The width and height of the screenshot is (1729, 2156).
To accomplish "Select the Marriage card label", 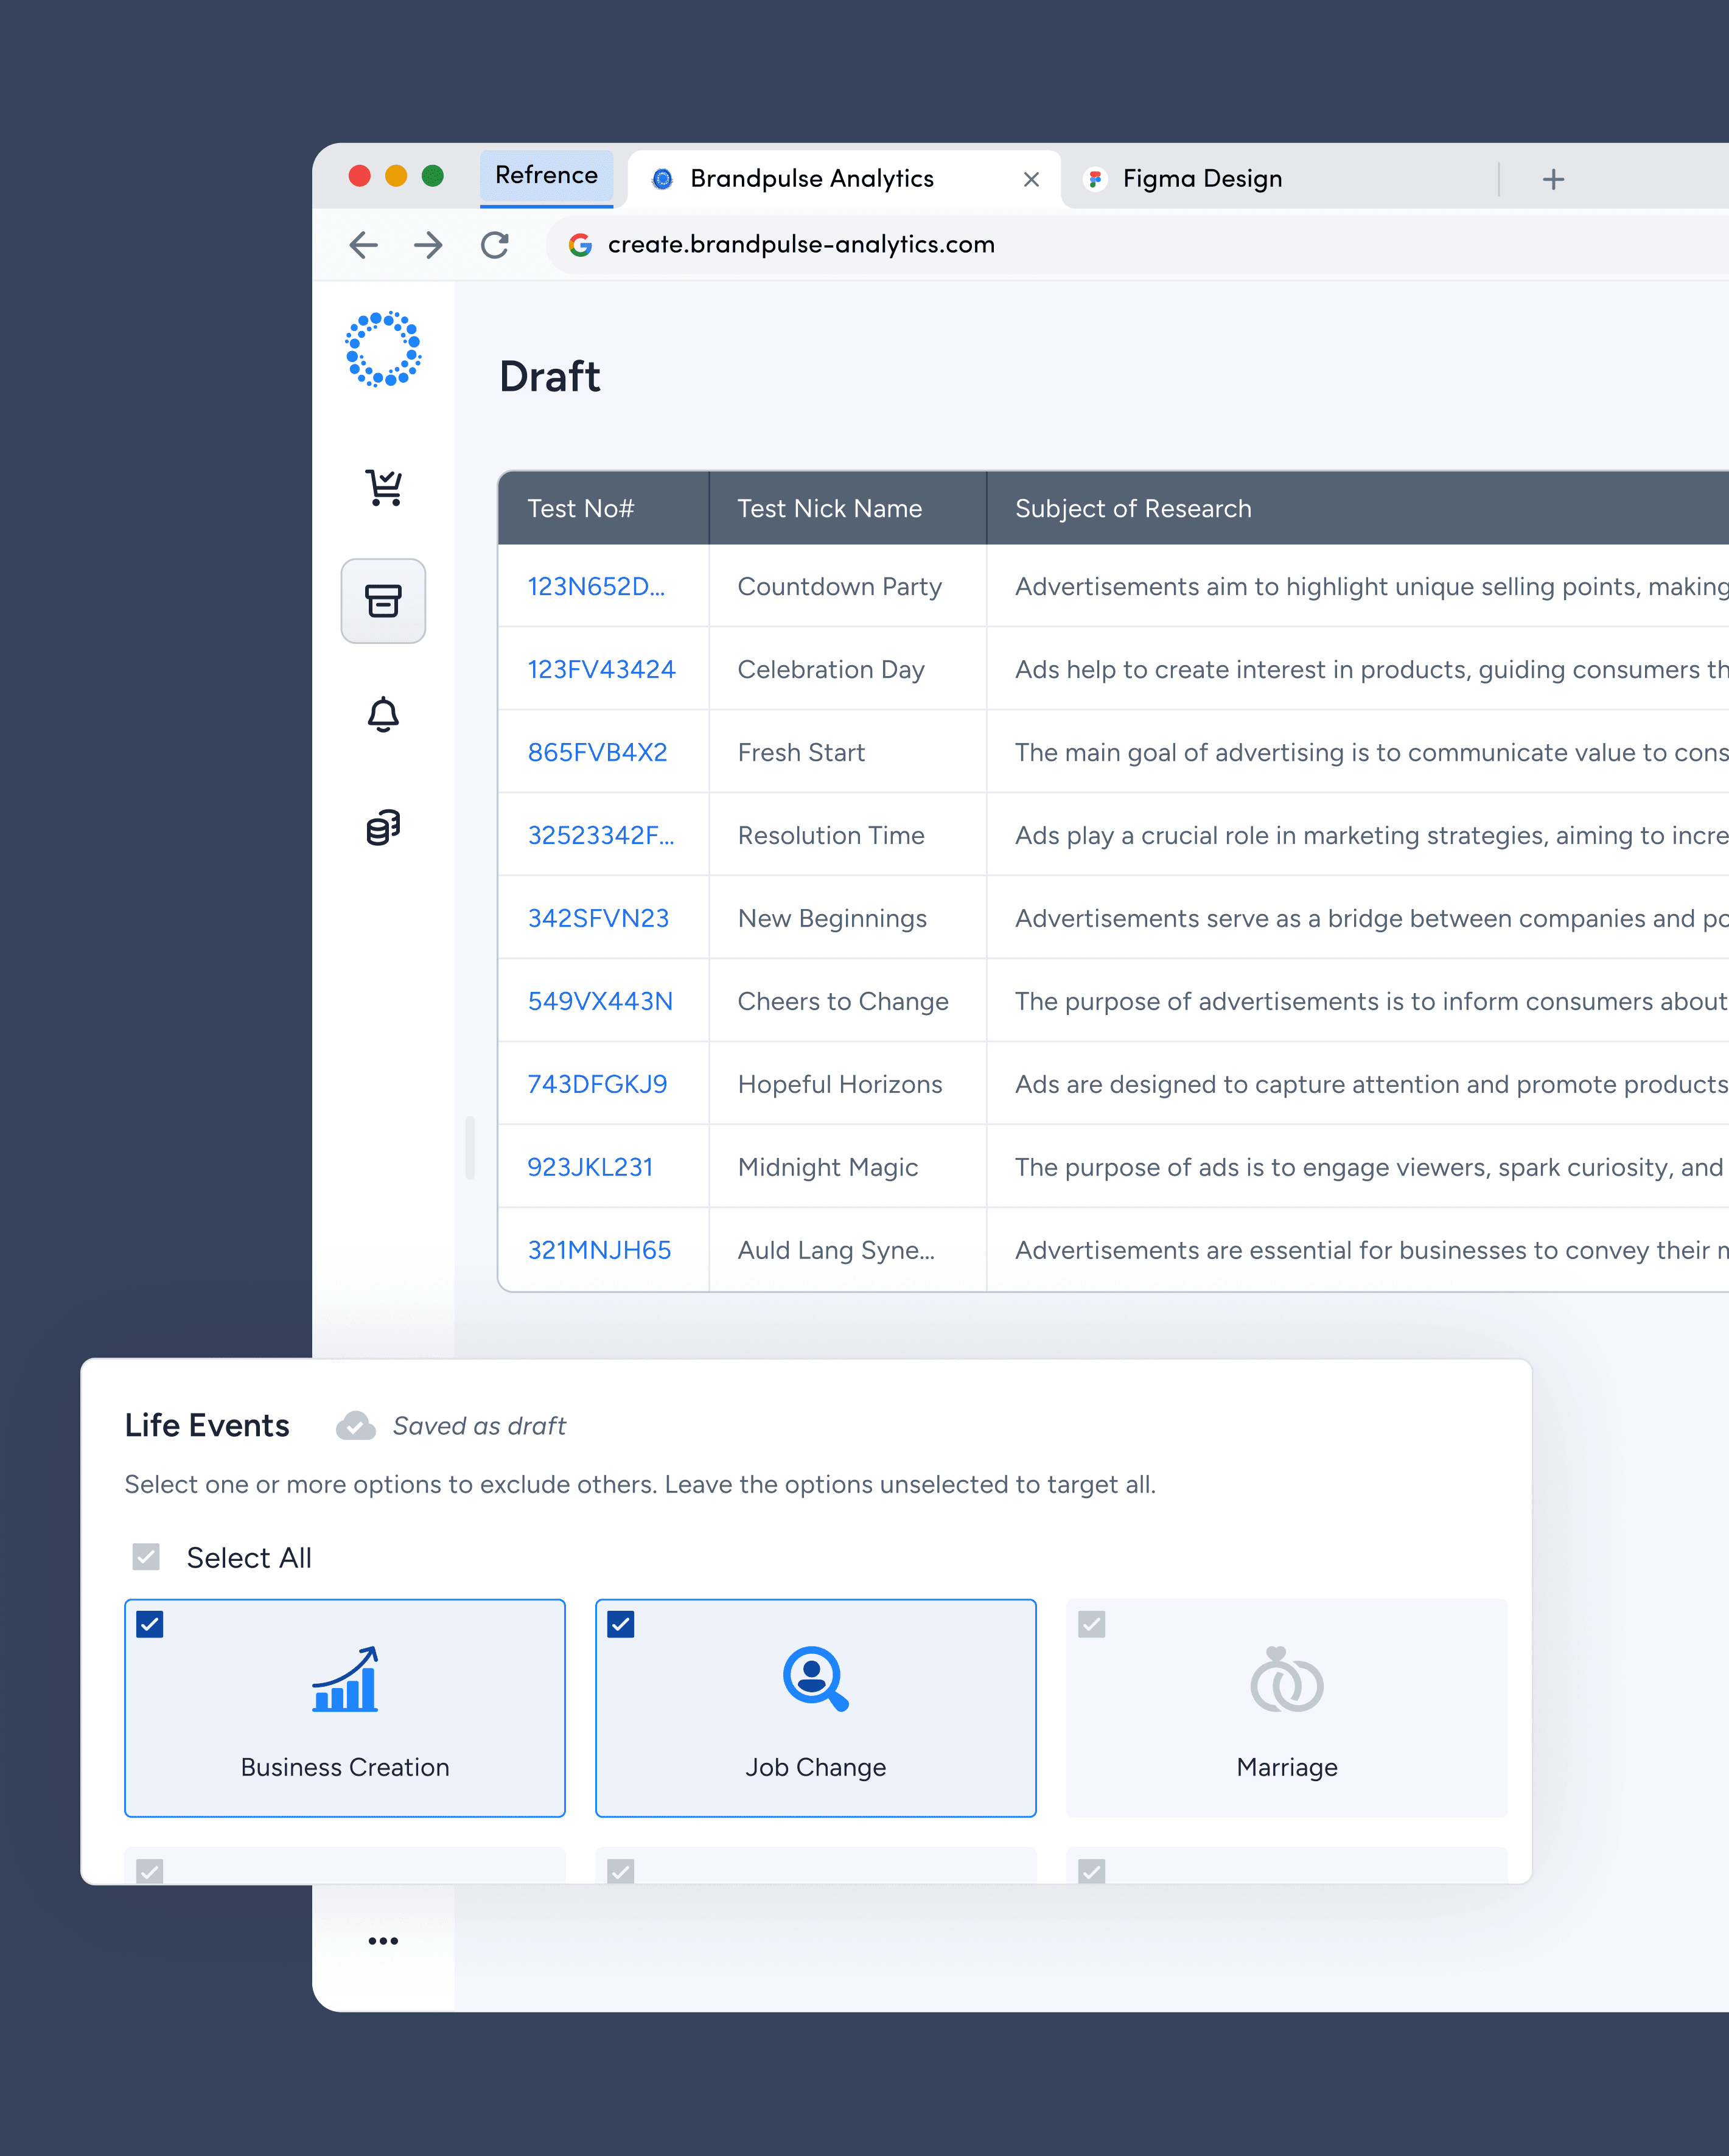I will (x=1287, y=1767).
